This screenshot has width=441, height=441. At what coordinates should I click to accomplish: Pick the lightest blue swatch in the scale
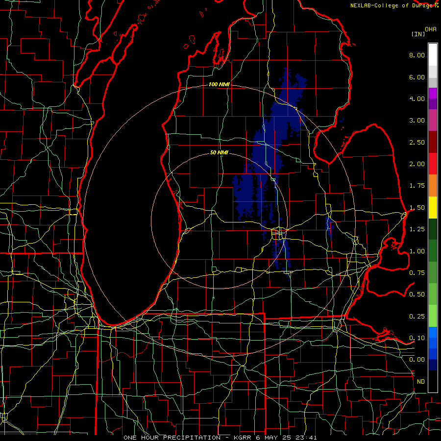tap(433, 332)
